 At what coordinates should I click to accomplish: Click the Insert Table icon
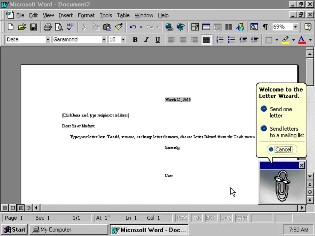206,27
